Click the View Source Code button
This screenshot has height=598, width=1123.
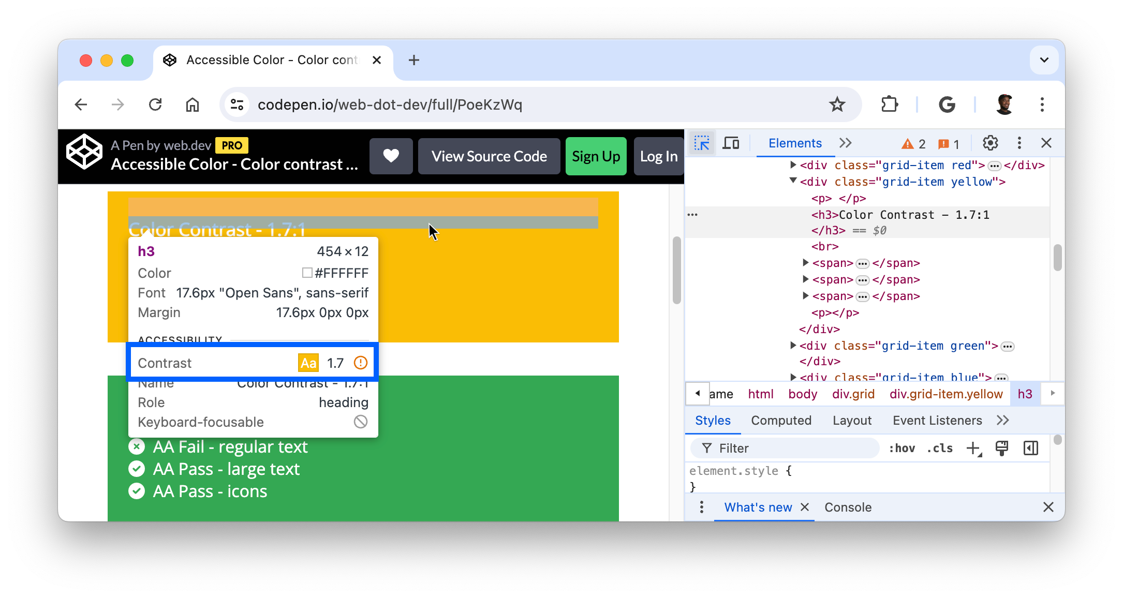coord(490,156)
